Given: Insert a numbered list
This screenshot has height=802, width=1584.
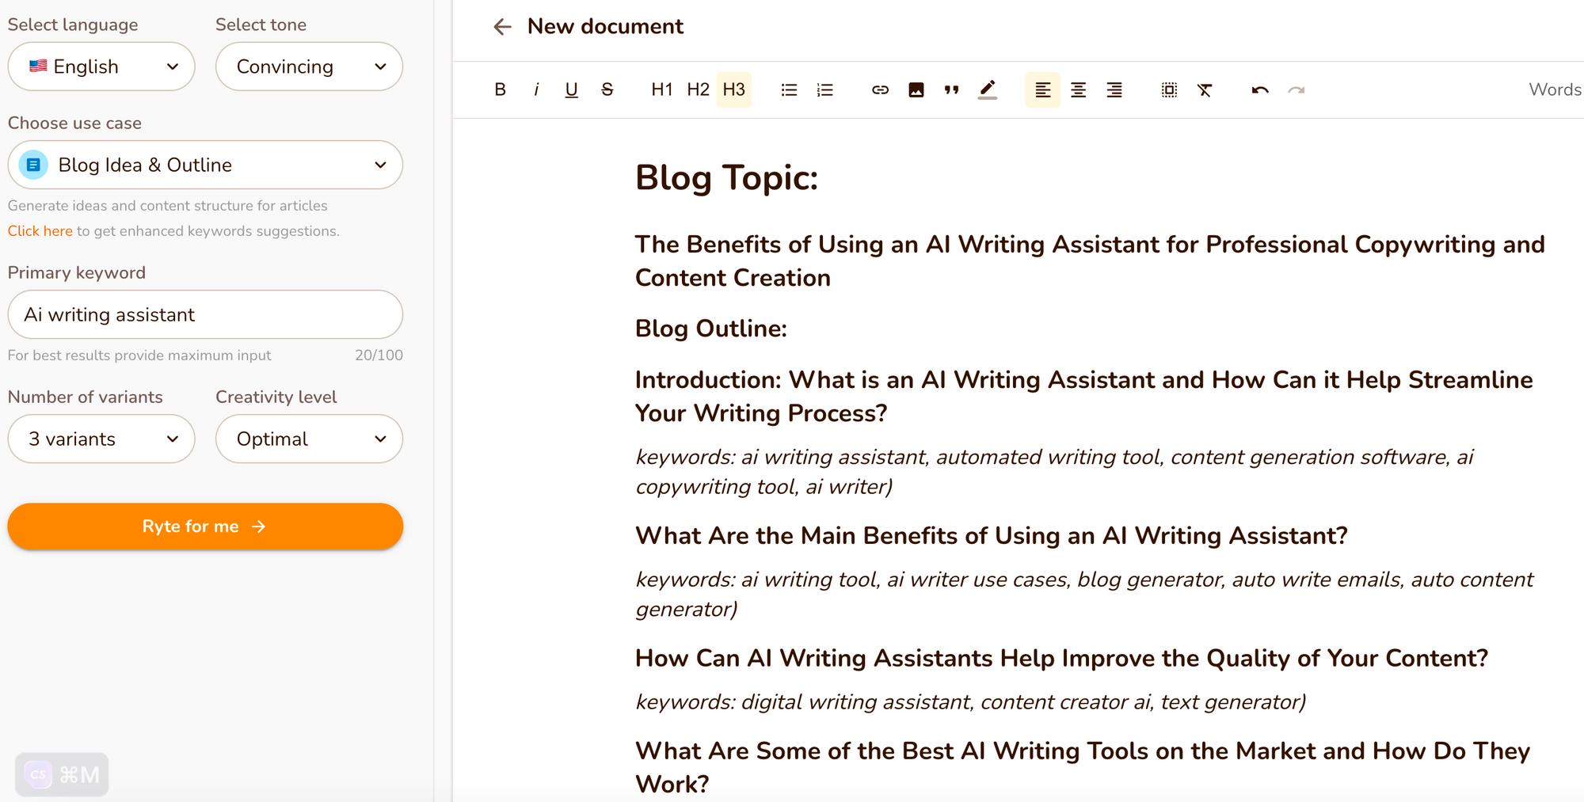Looking at the screenshot, I should click(824, 89).
